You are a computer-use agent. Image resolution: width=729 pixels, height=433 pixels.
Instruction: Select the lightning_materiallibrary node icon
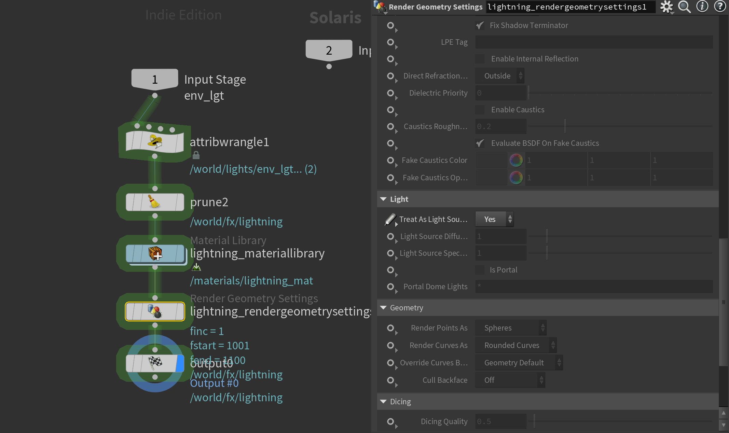pos(155,253)
